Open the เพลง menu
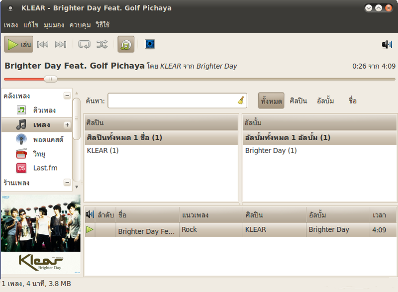Screen dimensions: 398x292 pos(10,25)
